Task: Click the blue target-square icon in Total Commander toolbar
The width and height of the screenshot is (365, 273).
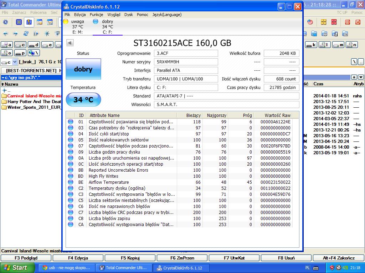Action: pos(19,22)
